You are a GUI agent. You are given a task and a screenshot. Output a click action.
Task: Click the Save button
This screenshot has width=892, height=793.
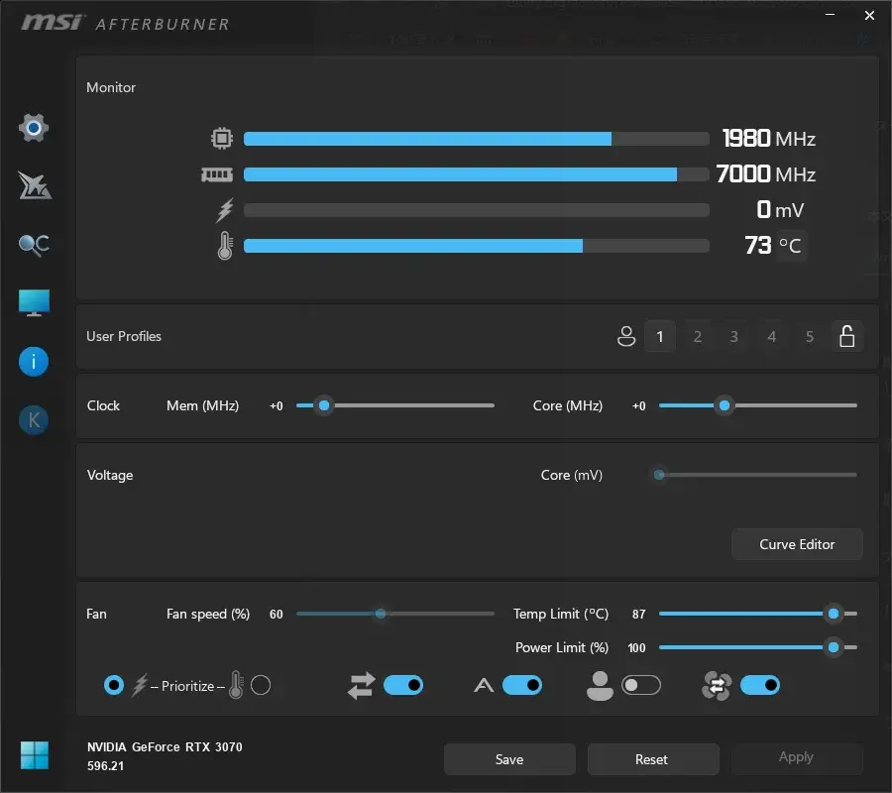coord(509,759)
